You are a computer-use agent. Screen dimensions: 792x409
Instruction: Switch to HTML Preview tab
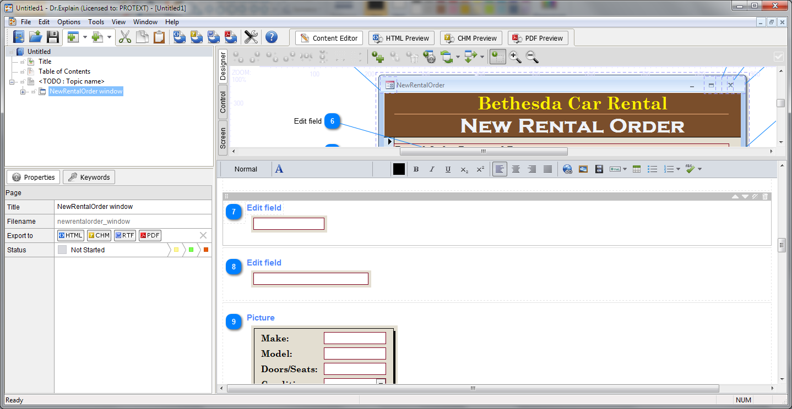(402, 38)
